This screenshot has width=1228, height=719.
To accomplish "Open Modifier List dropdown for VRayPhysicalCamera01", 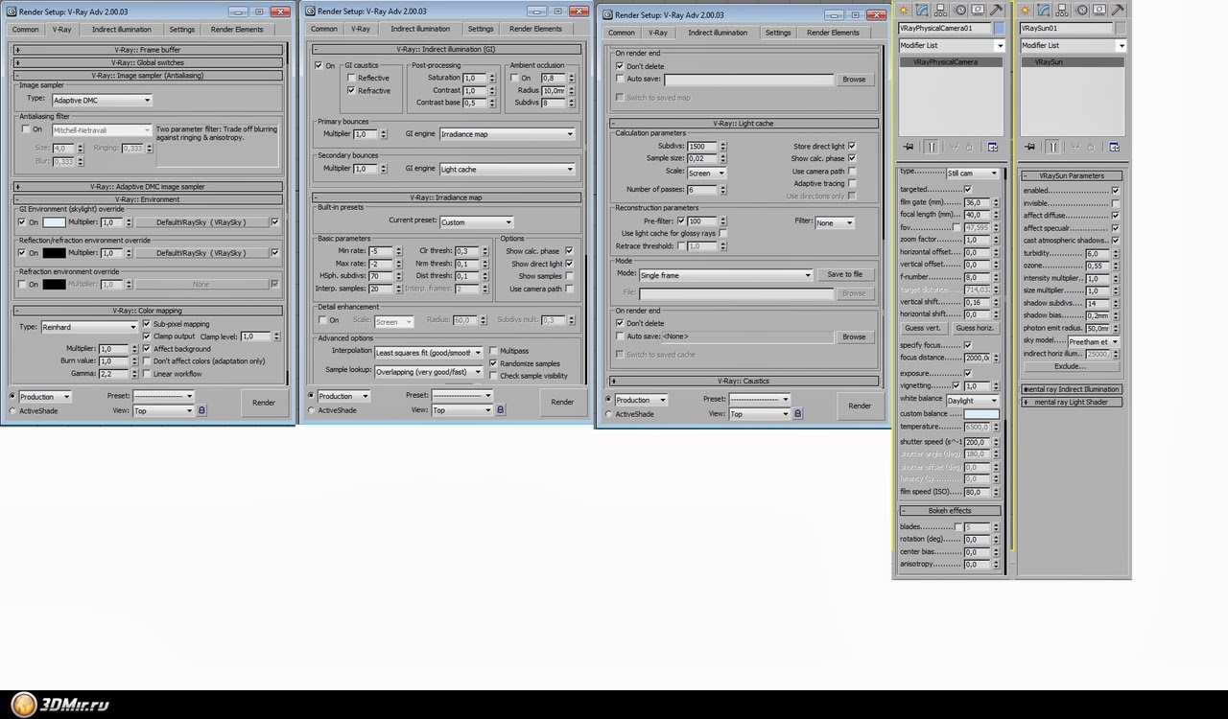I will 951,46.
